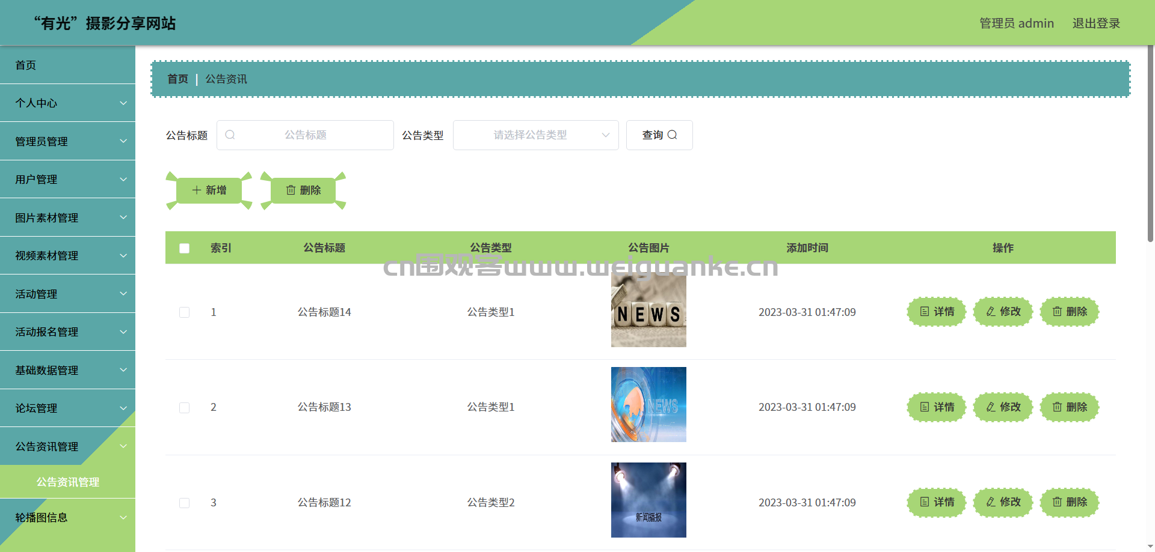This screenshot has height=552, width=1155.
Task: Click the 公告标题14 cell
Action: [x=324, y=312]
